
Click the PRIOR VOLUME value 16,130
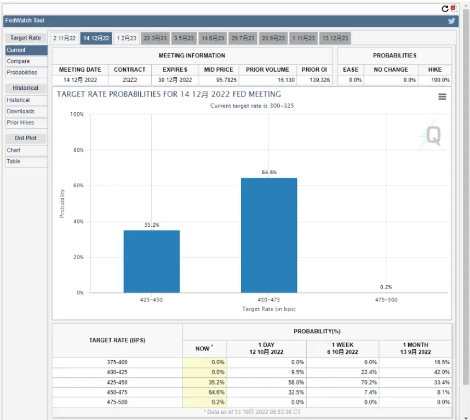286,80
